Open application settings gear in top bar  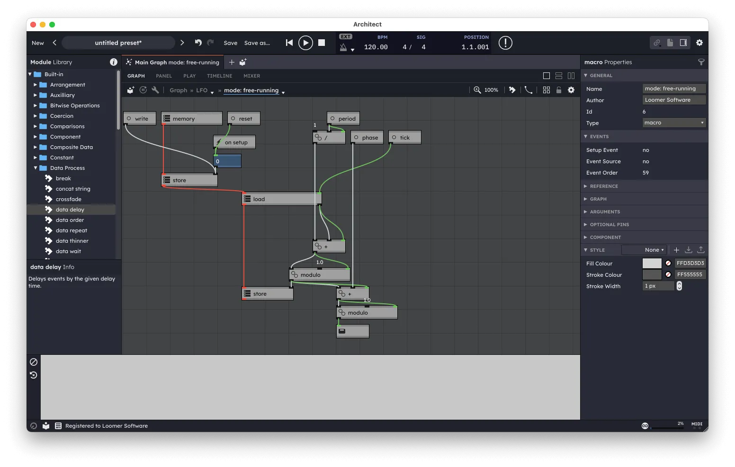coord(699,43)
